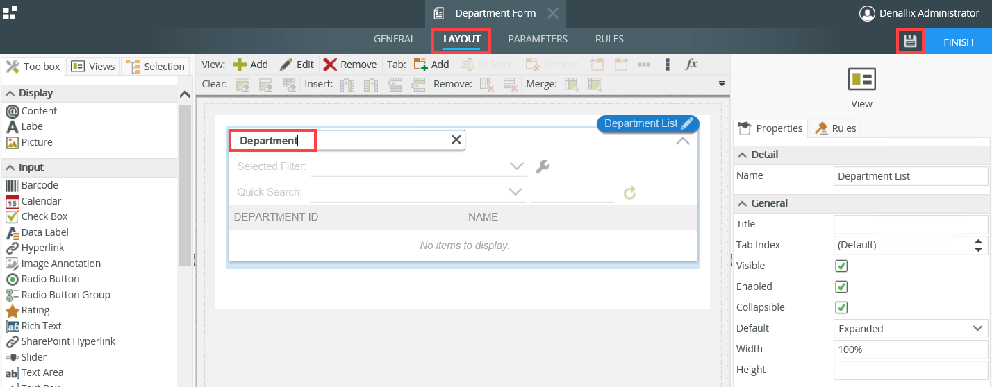This screenshot has height=387, width=992.
Task: Open the Default Expanded dropdown
Action: (911, 328)
